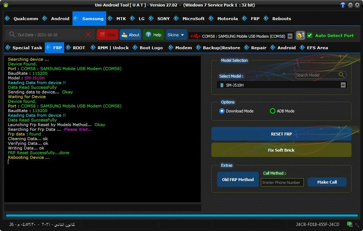Screen dimensions: 363x231
Task: Open the Backup|Restore sub-tab
Action: point(218,48)
